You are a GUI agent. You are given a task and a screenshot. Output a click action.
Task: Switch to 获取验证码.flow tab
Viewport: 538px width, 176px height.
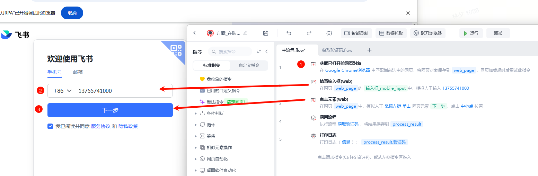tap(337, 50)
